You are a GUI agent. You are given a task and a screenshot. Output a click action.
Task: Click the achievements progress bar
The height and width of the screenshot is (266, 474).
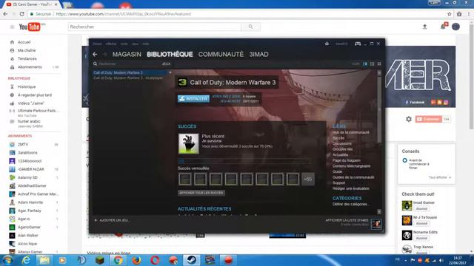click(244, 161)
